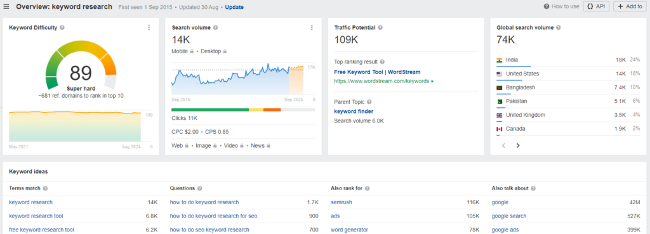The width and height of the screenshot is (650, 234).
Task: Click the Update link in header
Action: point(234,7)
